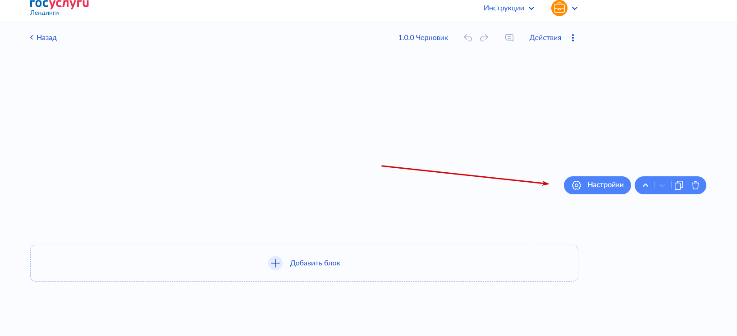737x336 pixels.
Task: Click the three-dot more options icon
Action: coord(573,38)
